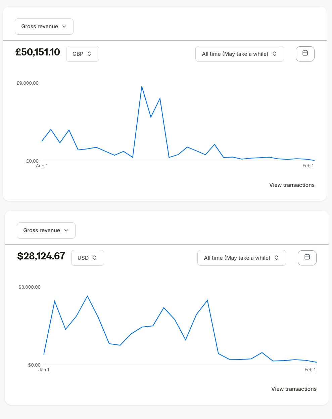The width and height of the screenshot is (332, 419).
Task: Click the up-down arrows beside All time (USD chart)
Action: pos(277,258)
